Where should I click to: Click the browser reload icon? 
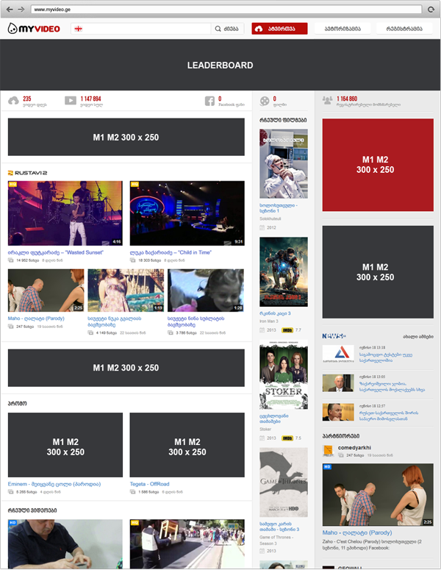pos(431,9)
